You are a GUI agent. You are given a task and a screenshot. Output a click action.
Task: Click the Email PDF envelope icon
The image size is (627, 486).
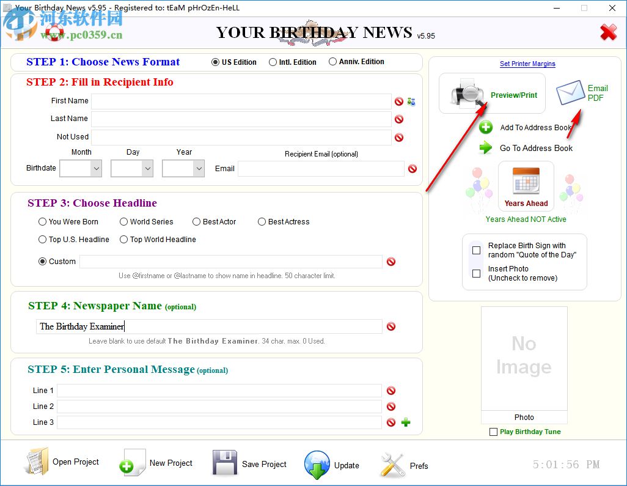pos(570,93)
